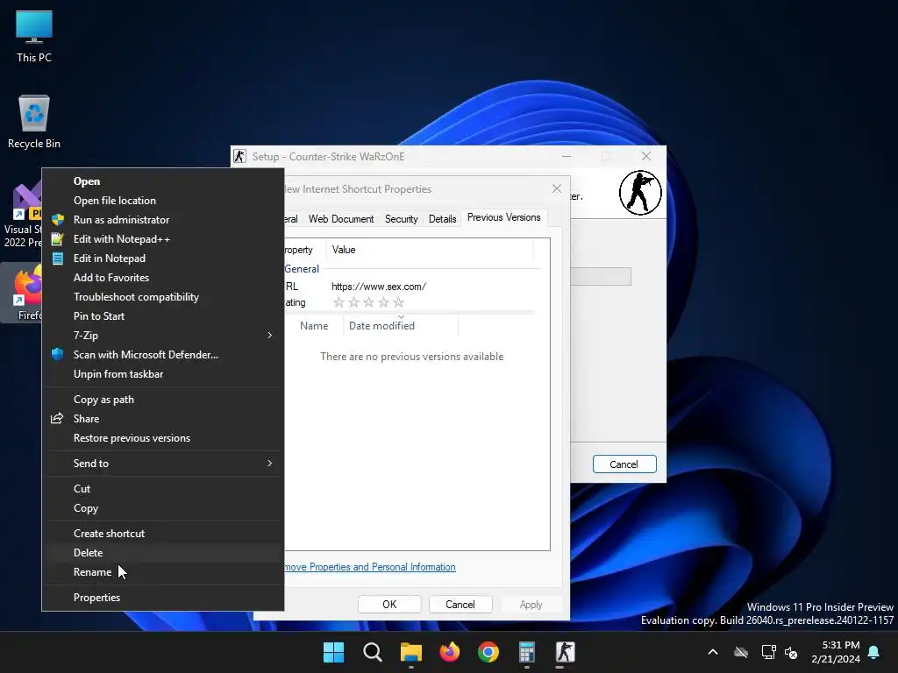Click the Counter-Strike soldier logo in Setup window
898x673 pixels.
point(640,193)
